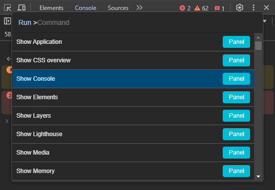Choose Show CSS overview command
This screenshot has height=190, width=275.
[x=133, y=60]
